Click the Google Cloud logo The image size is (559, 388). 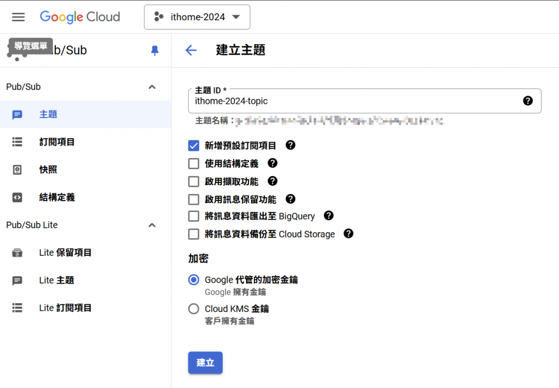click(x=80, y=17)
